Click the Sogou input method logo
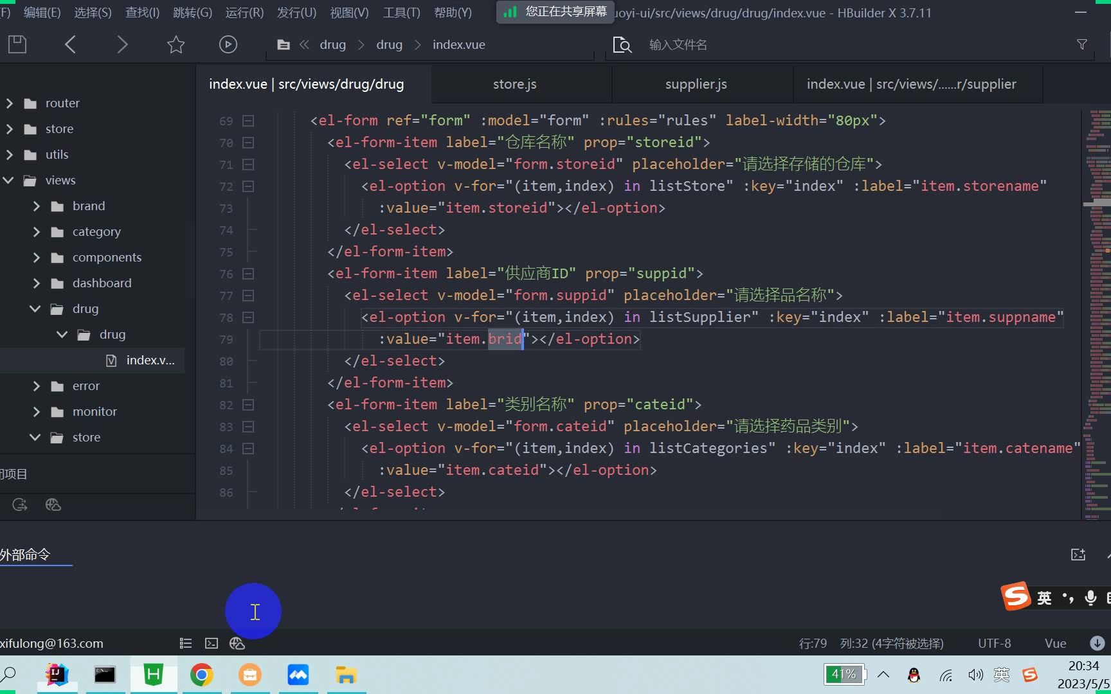 pos(1016,597)
